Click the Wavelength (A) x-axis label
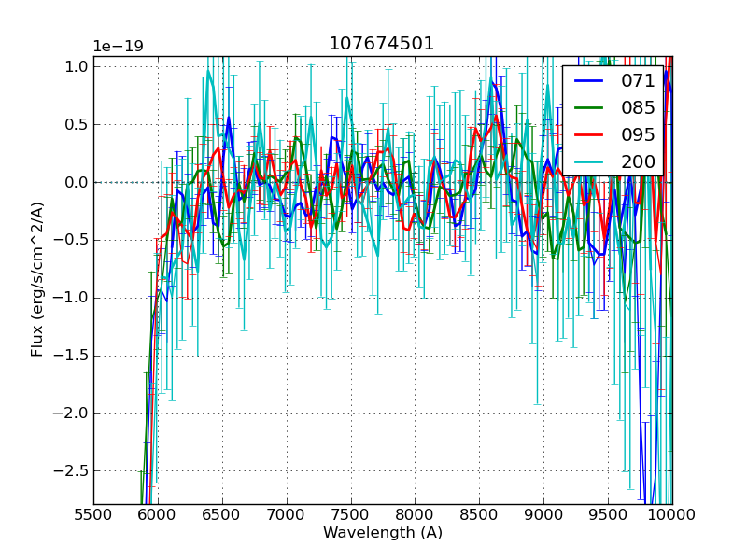 tap(382, 533)
